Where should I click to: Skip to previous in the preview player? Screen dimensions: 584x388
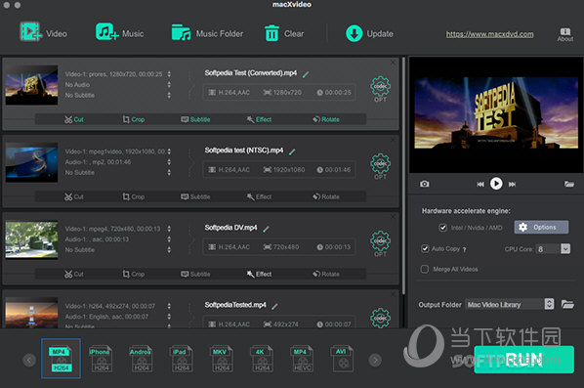pos(480,184)
